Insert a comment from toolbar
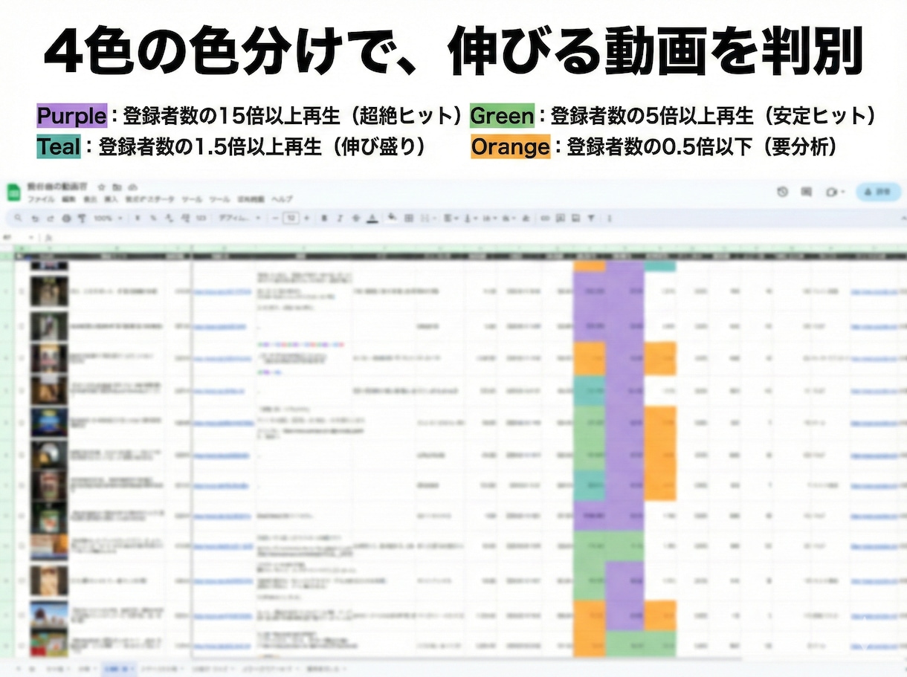 [x=561, y=218]
